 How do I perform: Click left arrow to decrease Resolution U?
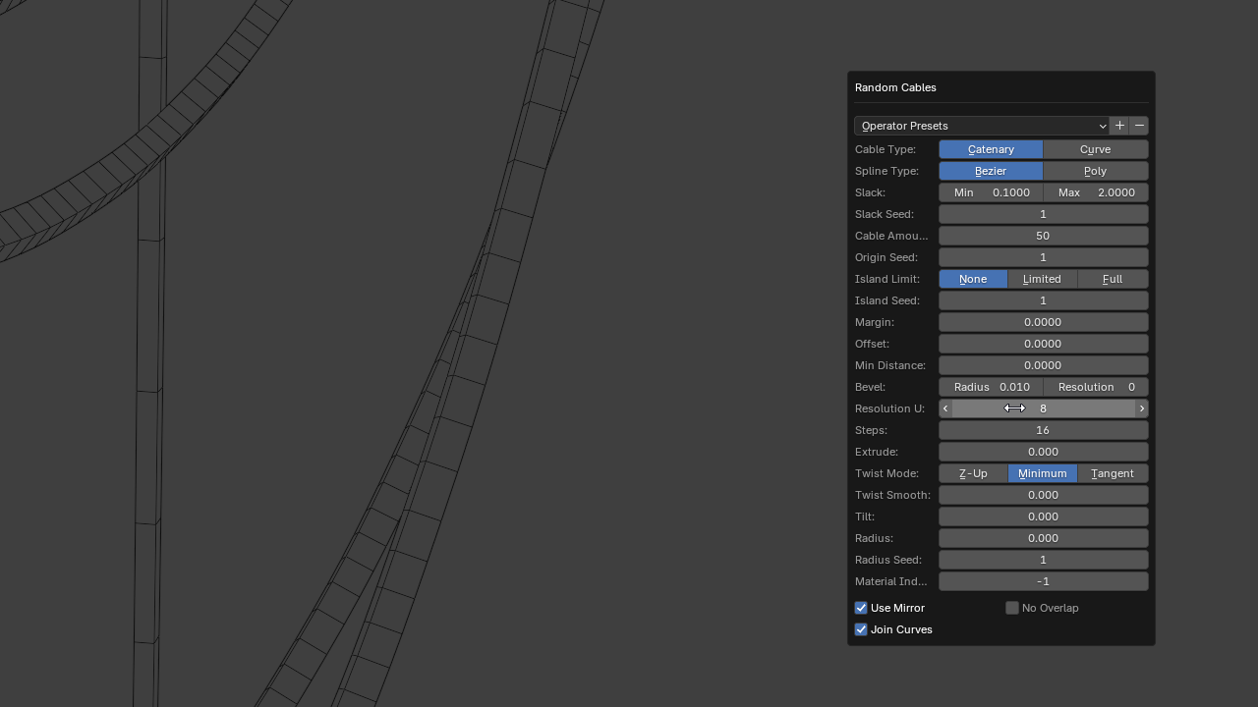coord(945,408)
